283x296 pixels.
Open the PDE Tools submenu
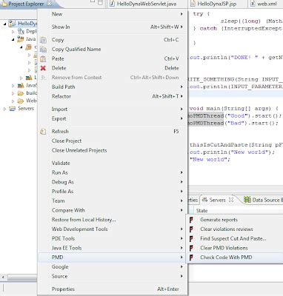click(113, 238)
